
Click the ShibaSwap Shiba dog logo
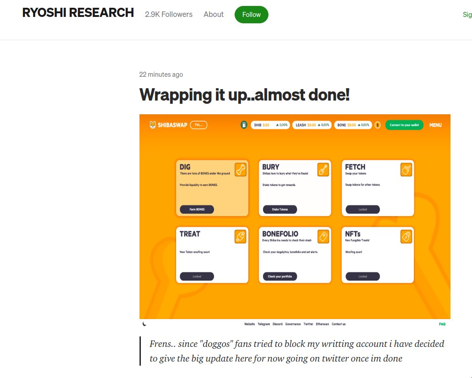click(153, 124)
